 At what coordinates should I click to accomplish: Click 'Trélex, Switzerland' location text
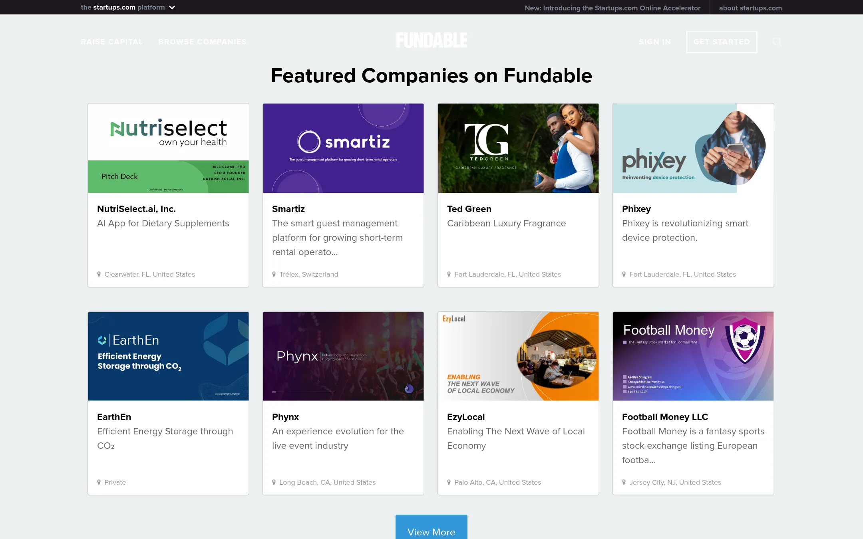[309, 274]
